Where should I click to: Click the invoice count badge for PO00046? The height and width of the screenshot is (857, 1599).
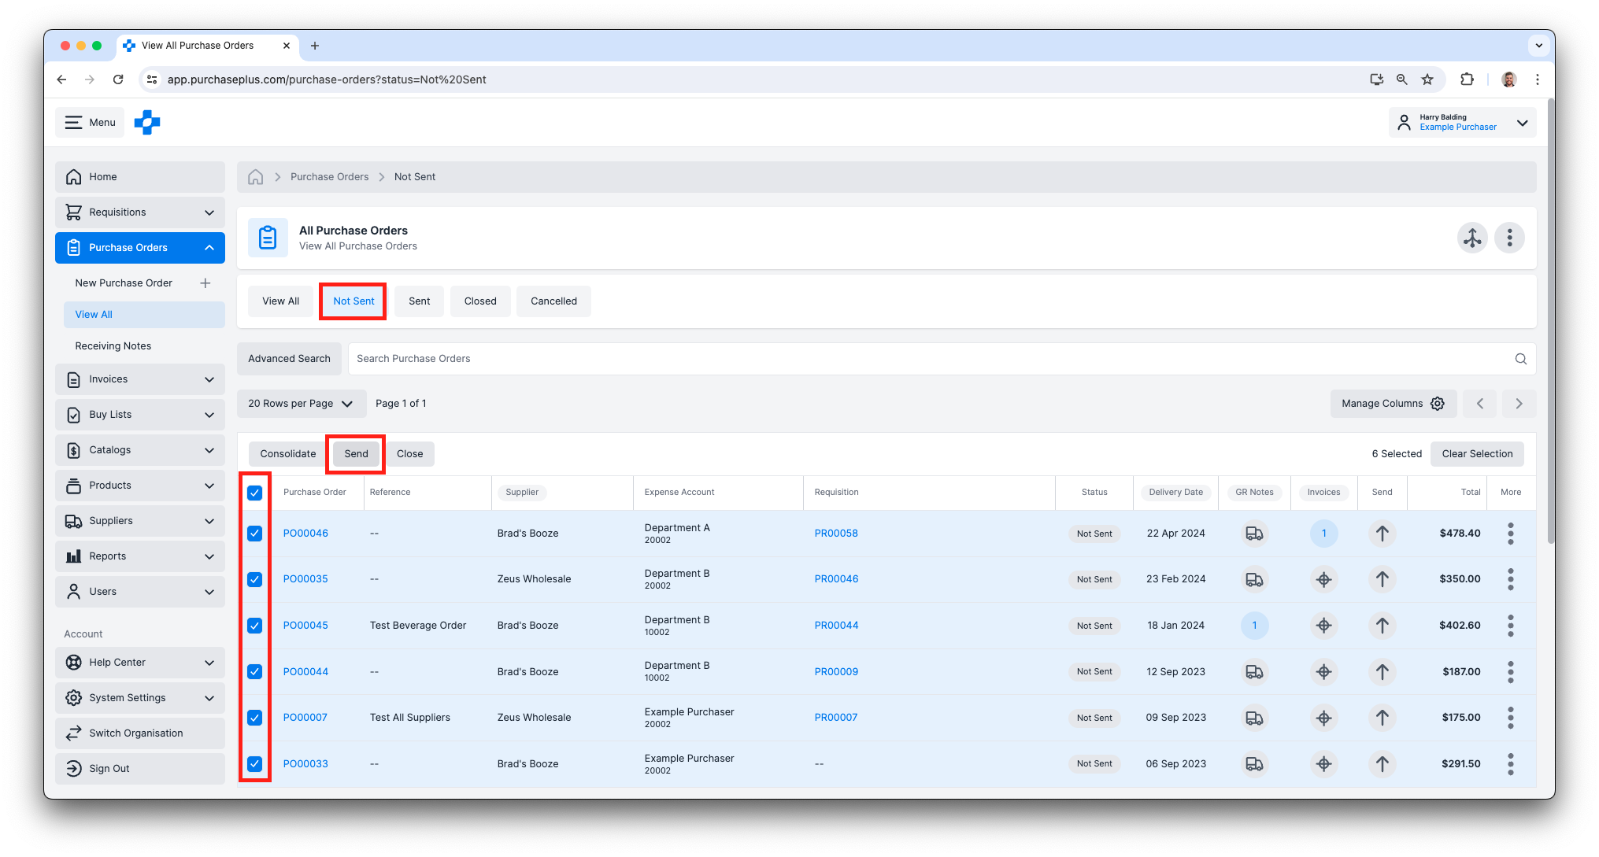1323,534
